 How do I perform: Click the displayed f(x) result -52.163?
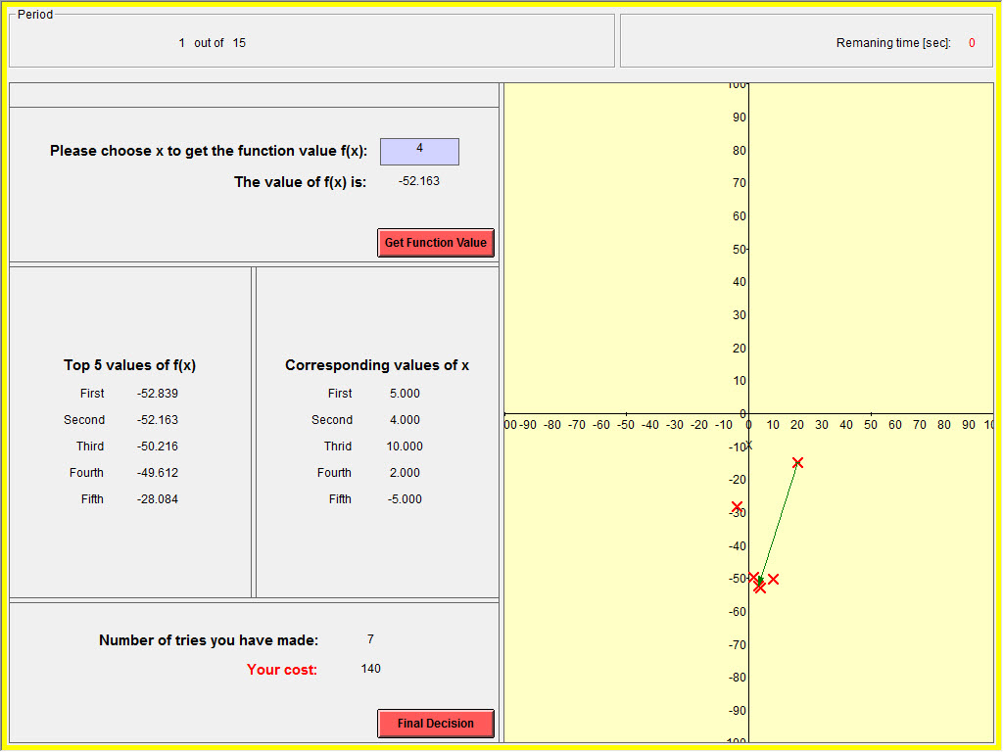tap(419, 180)
